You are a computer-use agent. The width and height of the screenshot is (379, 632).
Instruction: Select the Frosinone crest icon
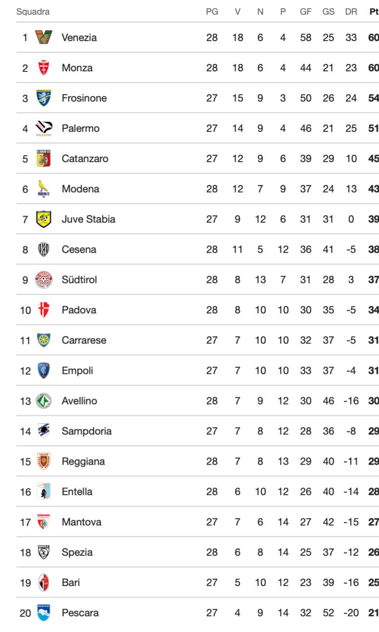(44, 98)
